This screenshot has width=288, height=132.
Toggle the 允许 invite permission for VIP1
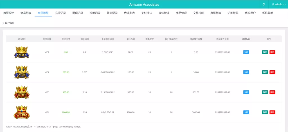coord(246,52)
